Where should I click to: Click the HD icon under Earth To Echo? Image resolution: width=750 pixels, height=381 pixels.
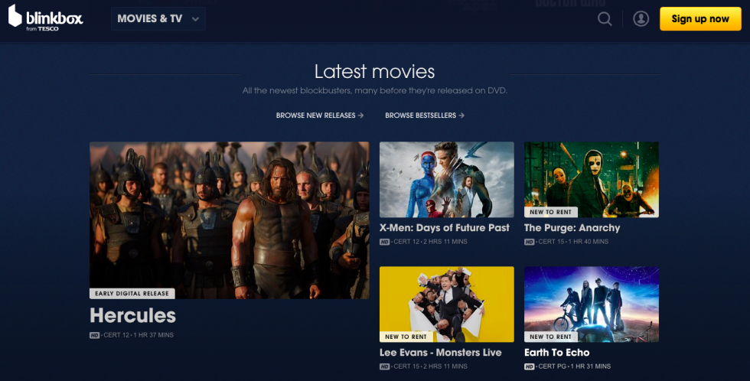click(529, 366)
